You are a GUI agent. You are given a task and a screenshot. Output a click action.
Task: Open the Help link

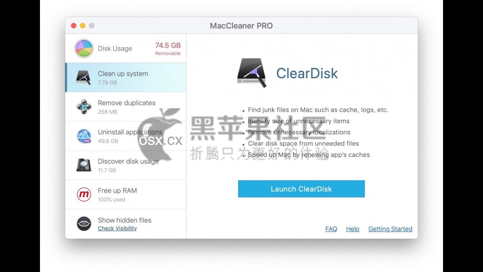click(353, 229)
